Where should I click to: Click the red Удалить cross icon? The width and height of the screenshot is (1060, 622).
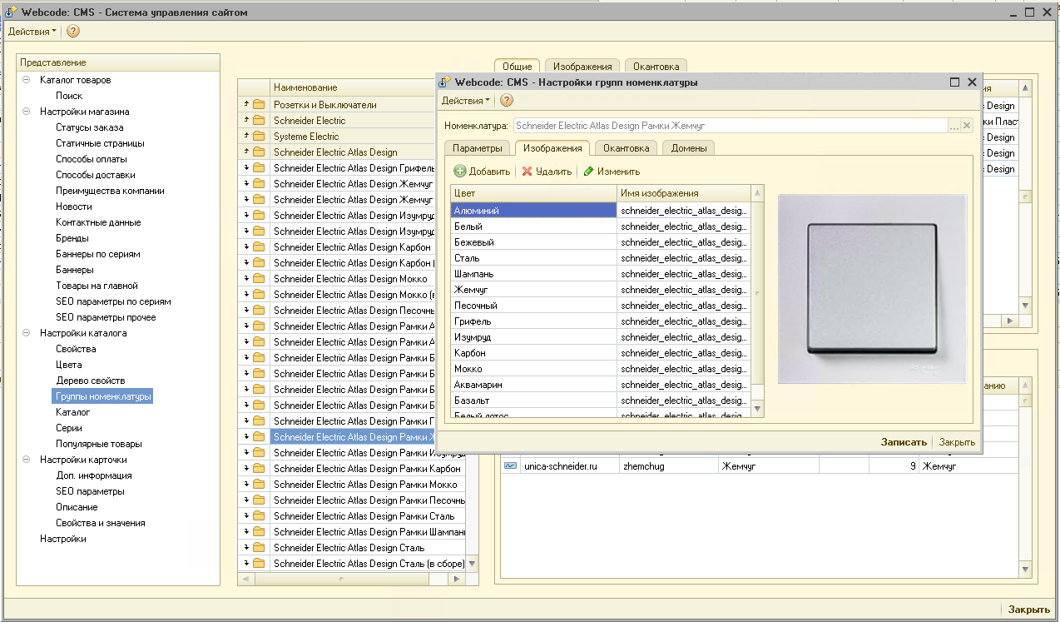pos(527,172)
